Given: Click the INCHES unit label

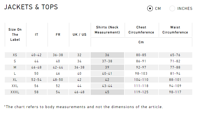Looking at the screenshot, I should click(x=185, y=8).
